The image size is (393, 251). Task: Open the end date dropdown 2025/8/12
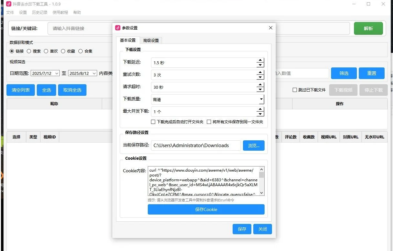(94, 73)
